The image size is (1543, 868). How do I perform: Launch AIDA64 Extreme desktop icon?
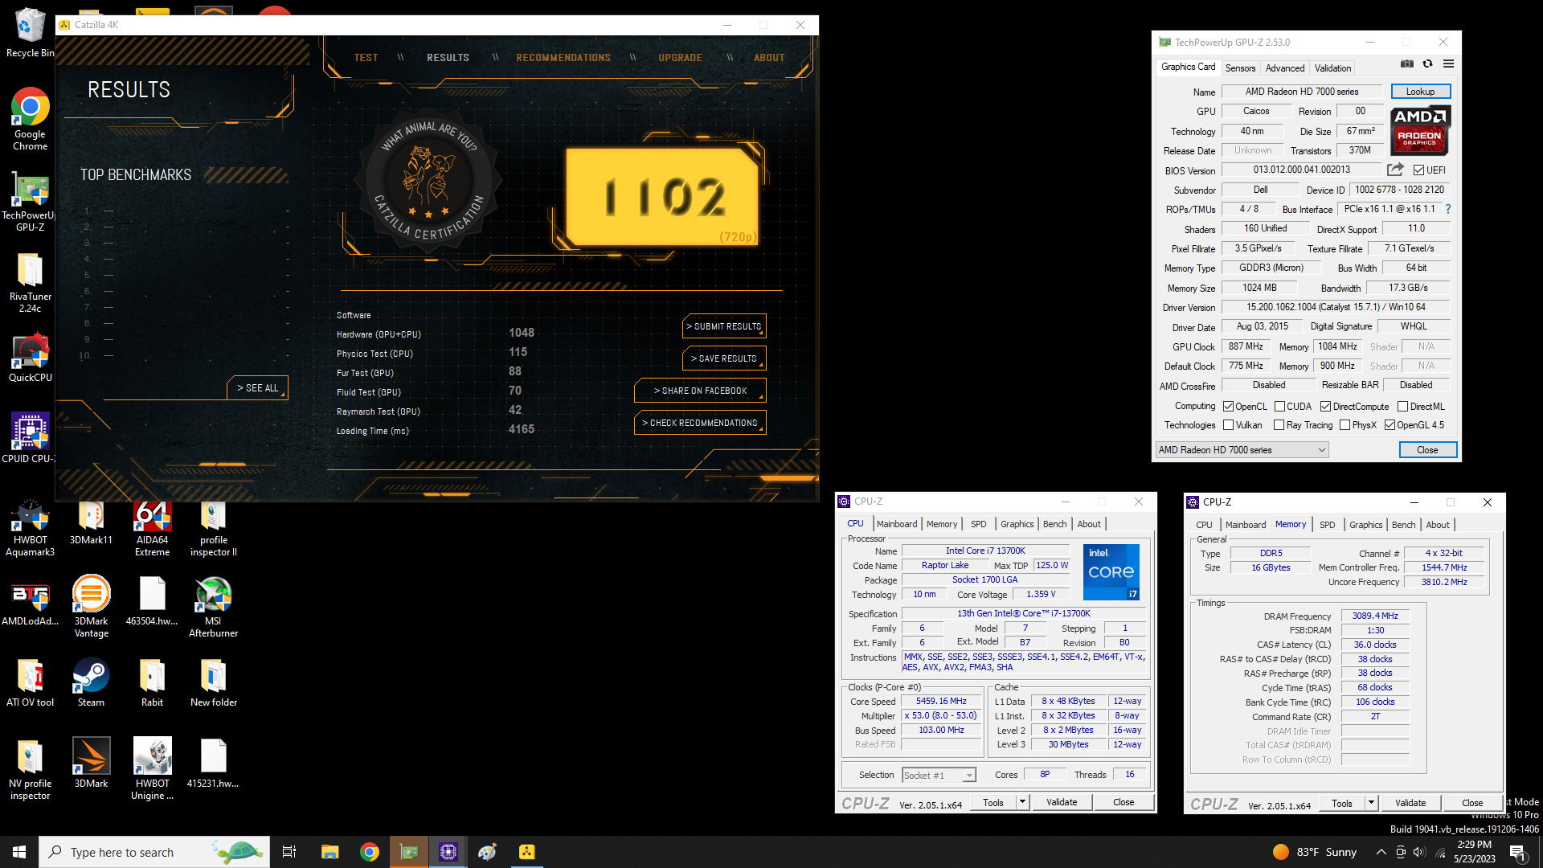(x=152, y=529)
